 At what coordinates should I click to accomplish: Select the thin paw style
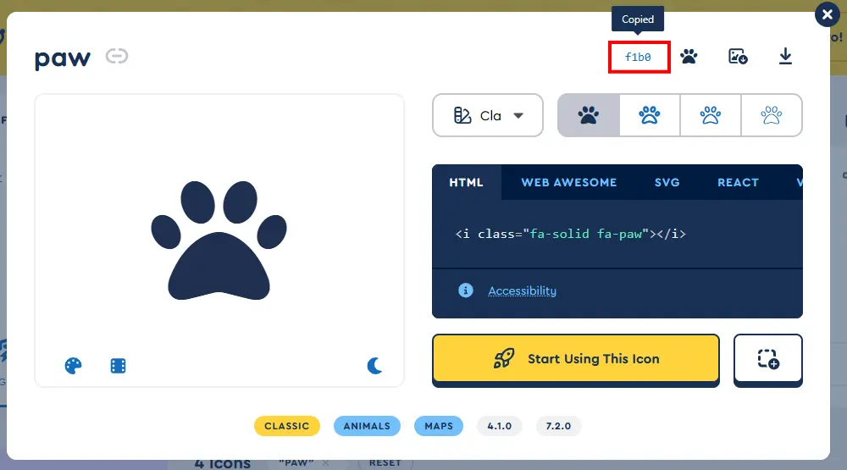pyautogui.click(x=771, y=115)
